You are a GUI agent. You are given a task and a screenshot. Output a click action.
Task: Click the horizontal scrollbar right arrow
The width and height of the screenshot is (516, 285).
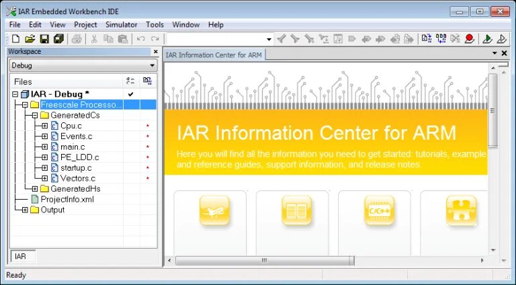point(482,260)
